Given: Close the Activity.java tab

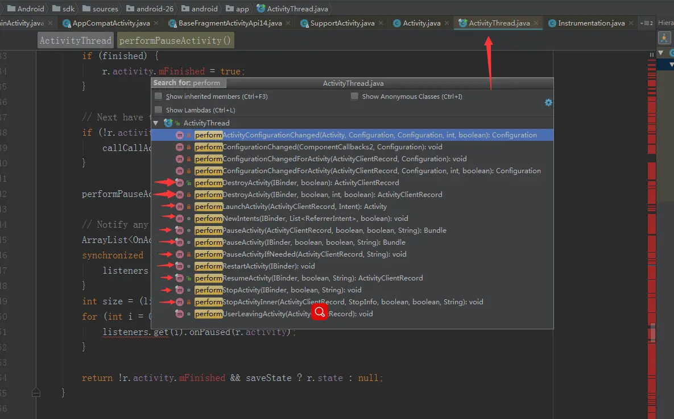Looking at the screenshot, I should tap(447, 23).
